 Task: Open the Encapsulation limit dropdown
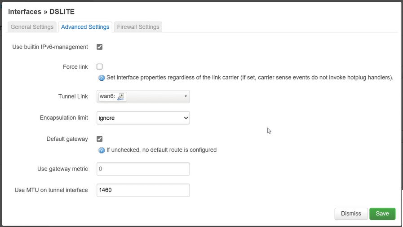(143, 118)
